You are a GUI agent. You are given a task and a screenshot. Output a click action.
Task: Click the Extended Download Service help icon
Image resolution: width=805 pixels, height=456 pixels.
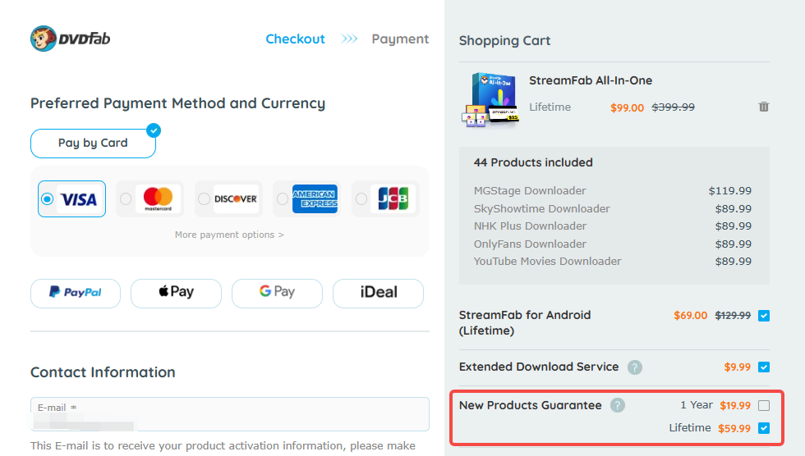click(635, 367)
